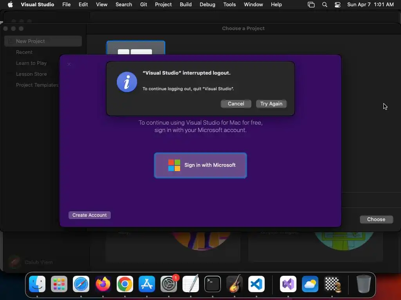Open the Visual Studio application menu
This screenshot has height=300, width=401.
click(37, 4)
